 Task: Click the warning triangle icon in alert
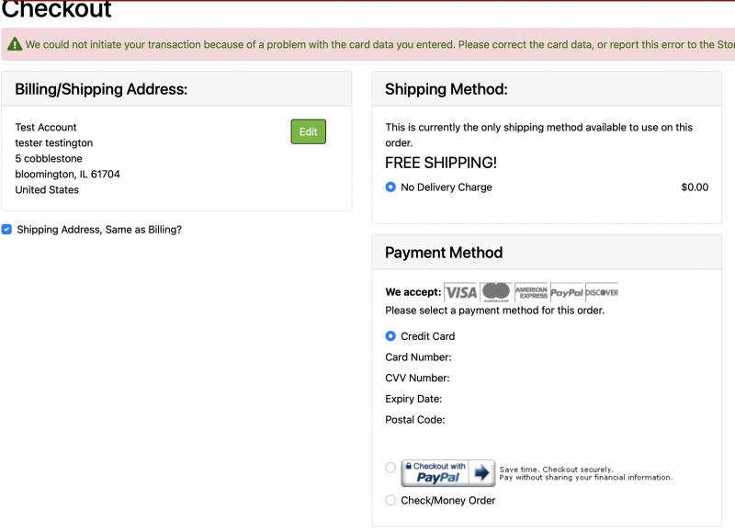[x=15, y=44]
